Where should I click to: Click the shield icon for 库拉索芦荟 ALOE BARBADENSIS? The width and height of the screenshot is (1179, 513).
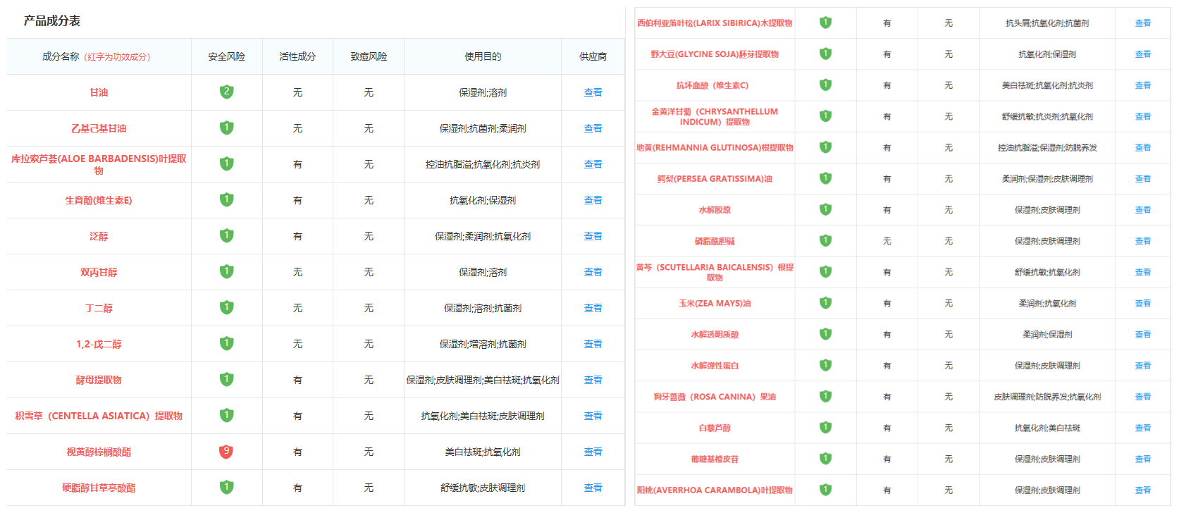tap(226, 163)
